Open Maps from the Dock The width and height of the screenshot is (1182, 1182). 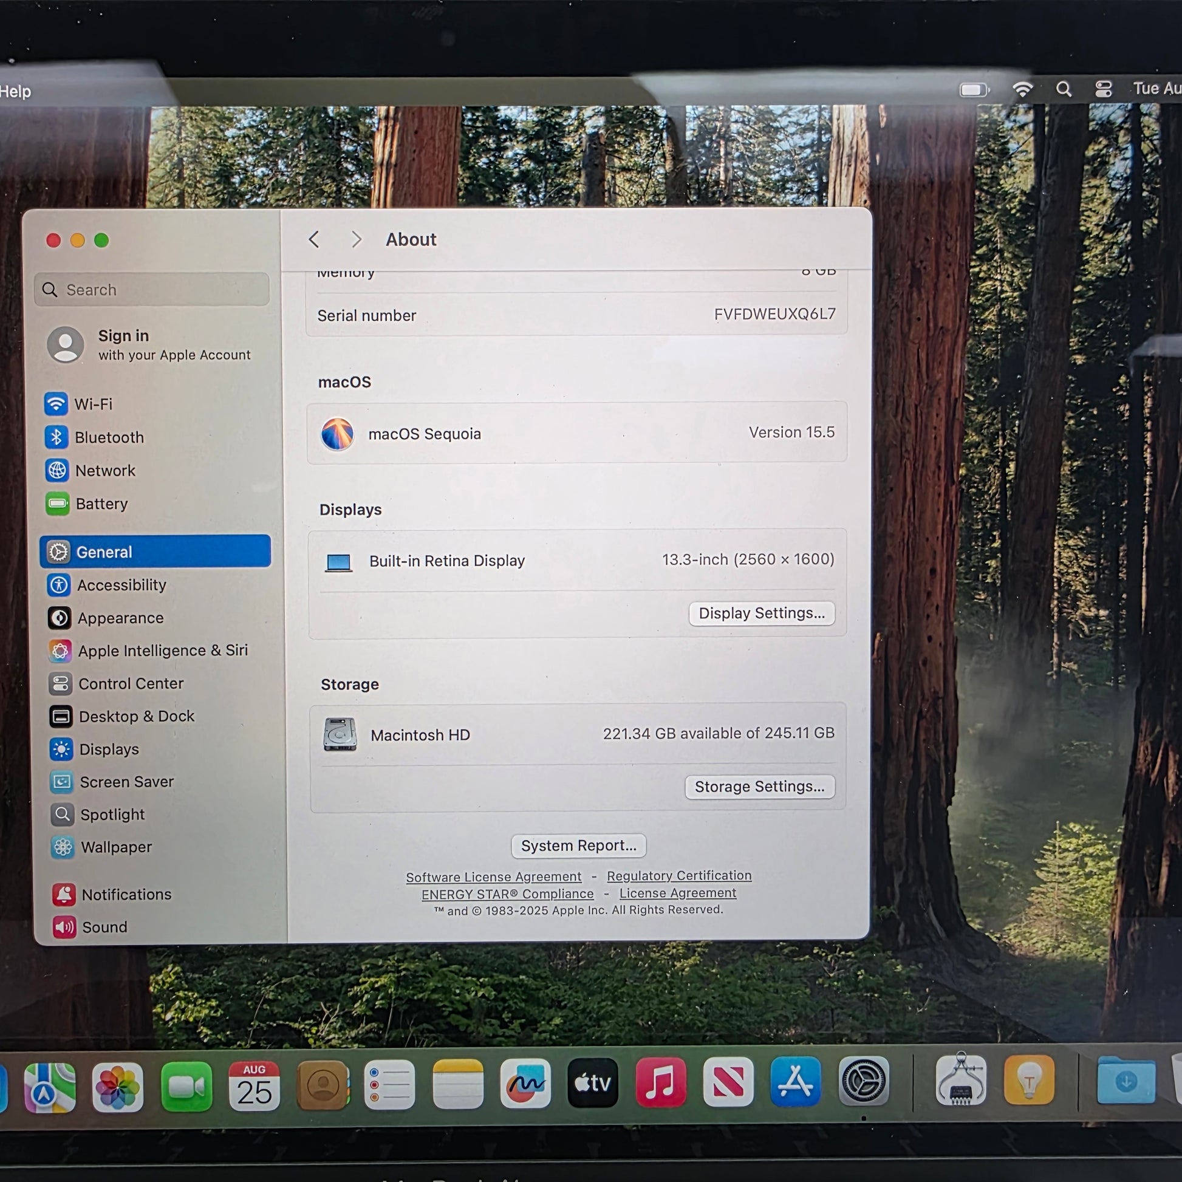[50, 1087]
